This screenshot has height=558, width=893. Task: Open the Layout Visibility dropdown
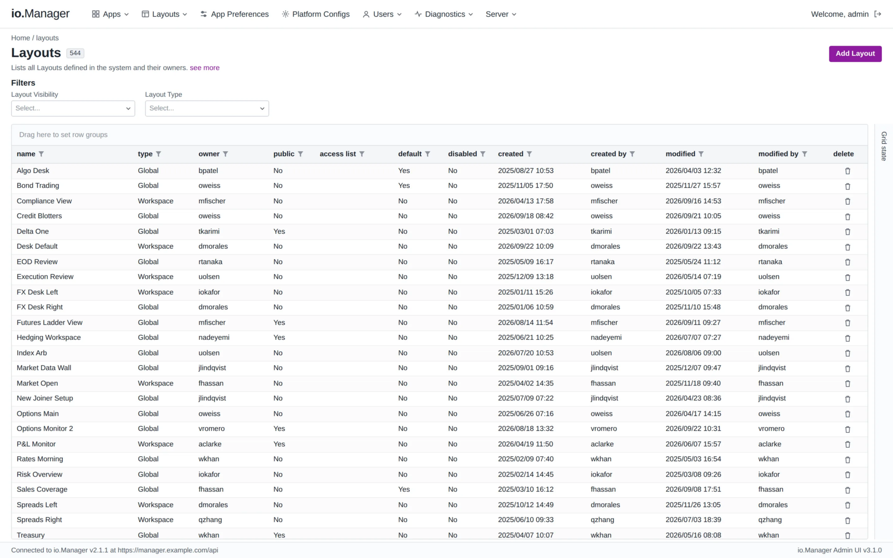click(73, 108)
